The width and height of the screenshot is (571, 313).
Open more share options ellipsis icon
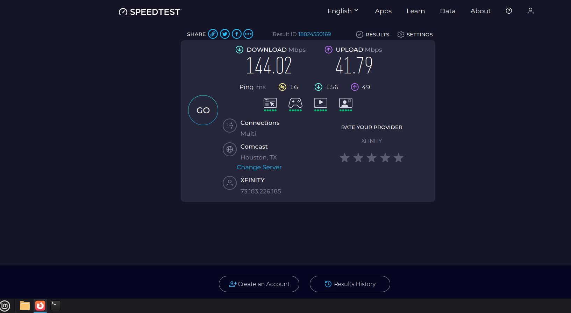pos(248,34)
